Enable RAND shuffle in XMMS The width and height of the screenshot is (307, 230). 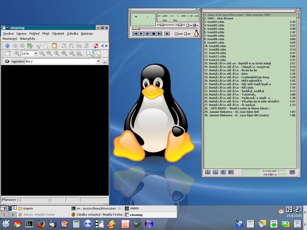pyautogui.click(x=176, y=34)
